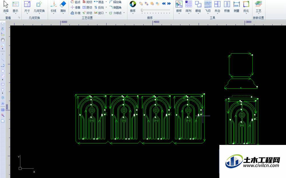Select the rectangle drawing tool
The width and height of the screenshot is (286, 178).
[3, 84]
